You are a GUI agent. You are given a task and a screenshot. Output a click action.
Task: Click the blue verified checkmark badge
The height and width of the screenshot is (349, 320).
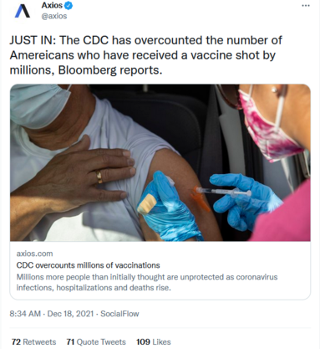click(69, 5)
